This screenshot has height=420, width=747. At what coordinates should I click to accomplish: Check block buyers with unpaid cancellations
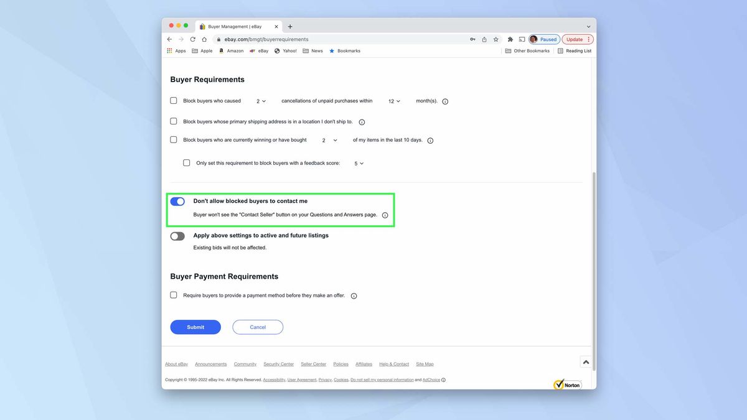point(174,101)
